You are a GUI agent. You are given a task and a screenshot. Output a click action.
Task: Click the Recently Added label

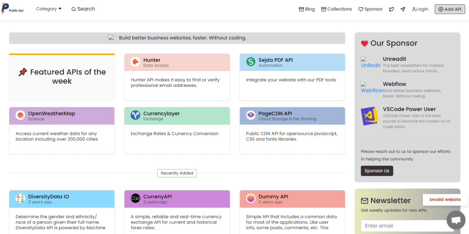(177, 173)
